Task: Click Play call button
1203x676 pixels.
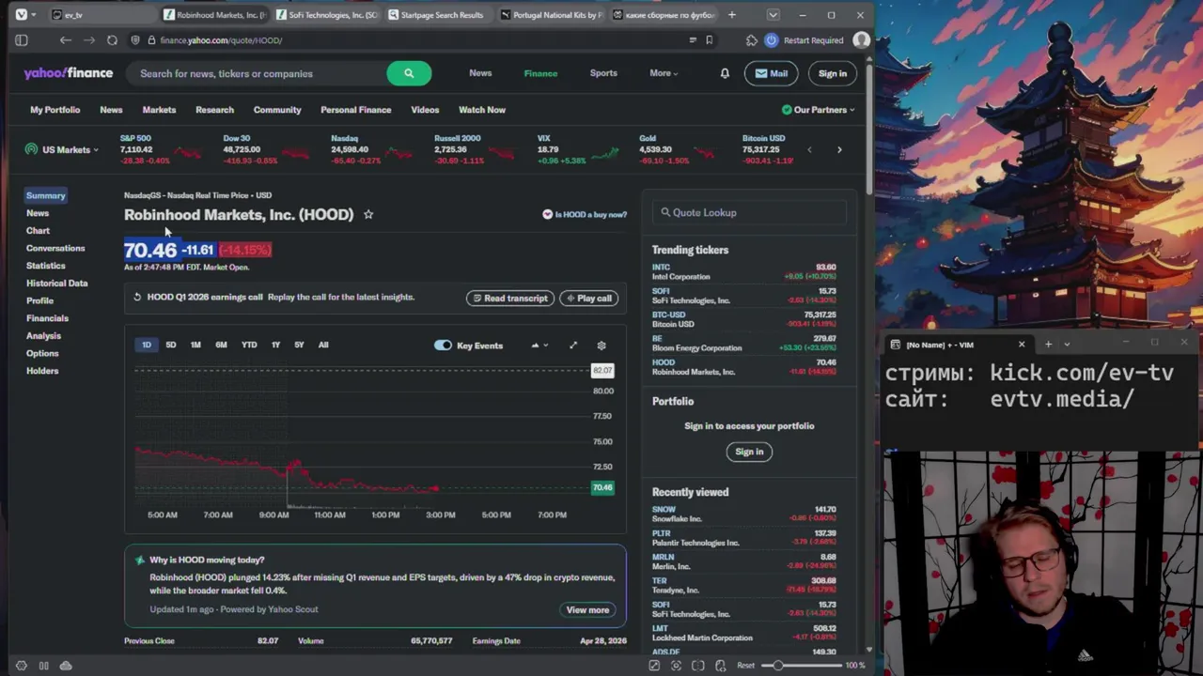Action: [x=588, y=299]
